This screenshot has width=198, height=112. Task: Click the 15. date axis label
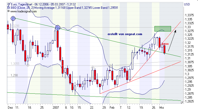[79, 108]
